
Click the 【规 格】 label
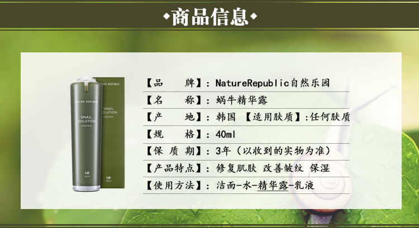coord(174,134)
